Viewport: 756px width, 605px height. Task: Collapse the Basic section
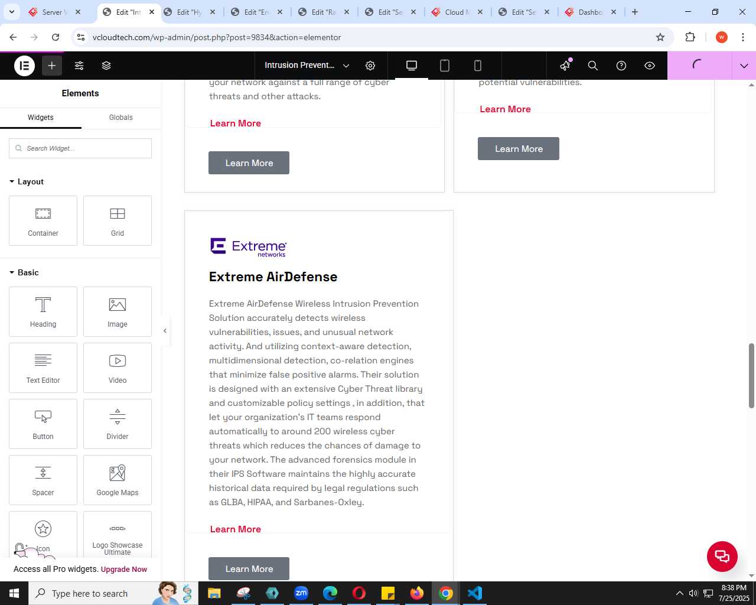[x=24, y=272]
